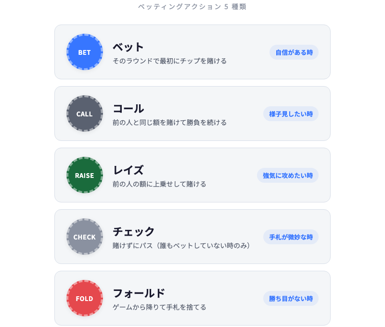Viewport: 385px width, 327px height.
Task: Click the 手札が微妙な時 label
Action: pyautogui.click(x=291, y=237)
